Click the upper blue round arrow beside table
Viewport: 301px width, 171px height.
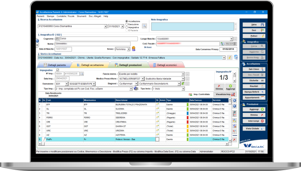(234, 101)
